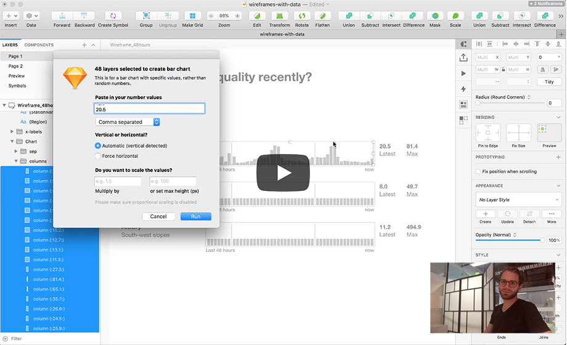This screenshot has height=345, width=567.
Task: Move layer Forward using toolbar
Action: click(x=62, y=15)
